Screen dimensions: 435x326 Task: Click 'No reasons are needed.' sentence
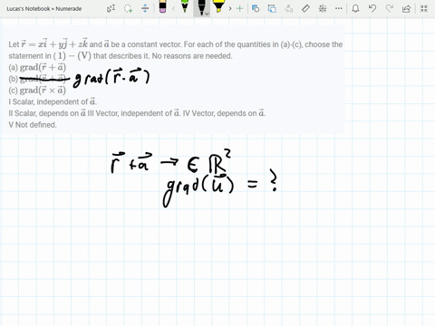(192, 56)
